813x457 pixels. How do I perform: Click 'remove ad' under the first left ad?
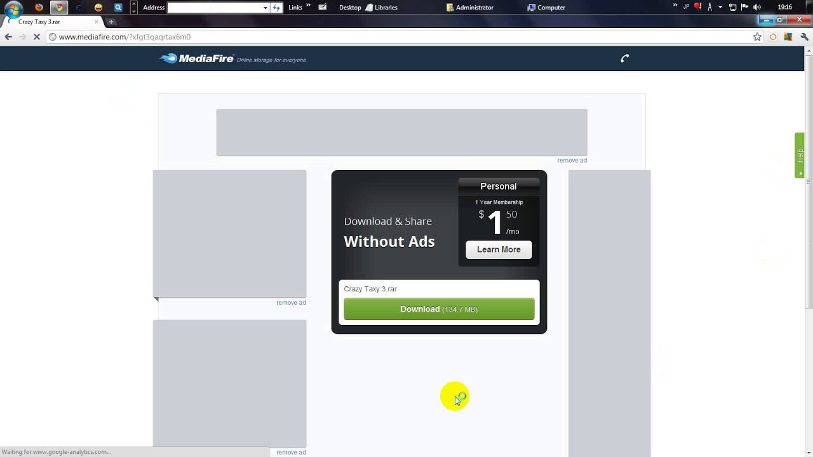click(291, 302)
